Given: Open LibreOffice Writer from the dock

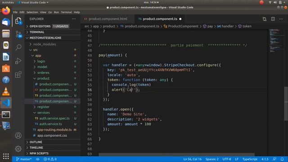Looking at the screenshot, I should tap(6, 57).
